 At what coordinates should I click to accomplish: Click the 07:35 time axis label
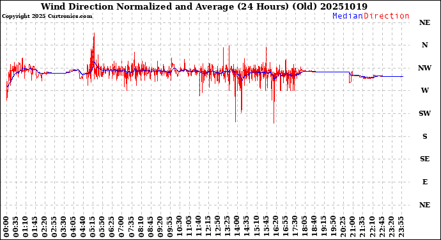pos(131,227)
